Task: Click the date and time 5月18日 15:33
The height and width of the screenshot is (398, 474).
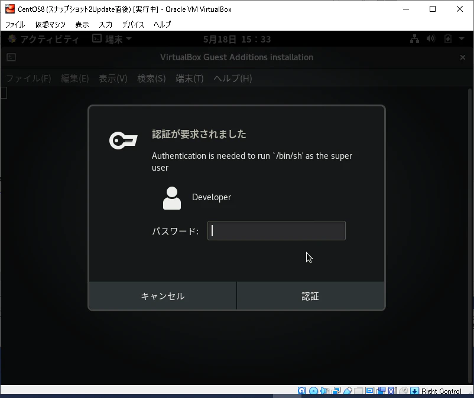Action: click(x=236, y=39)
